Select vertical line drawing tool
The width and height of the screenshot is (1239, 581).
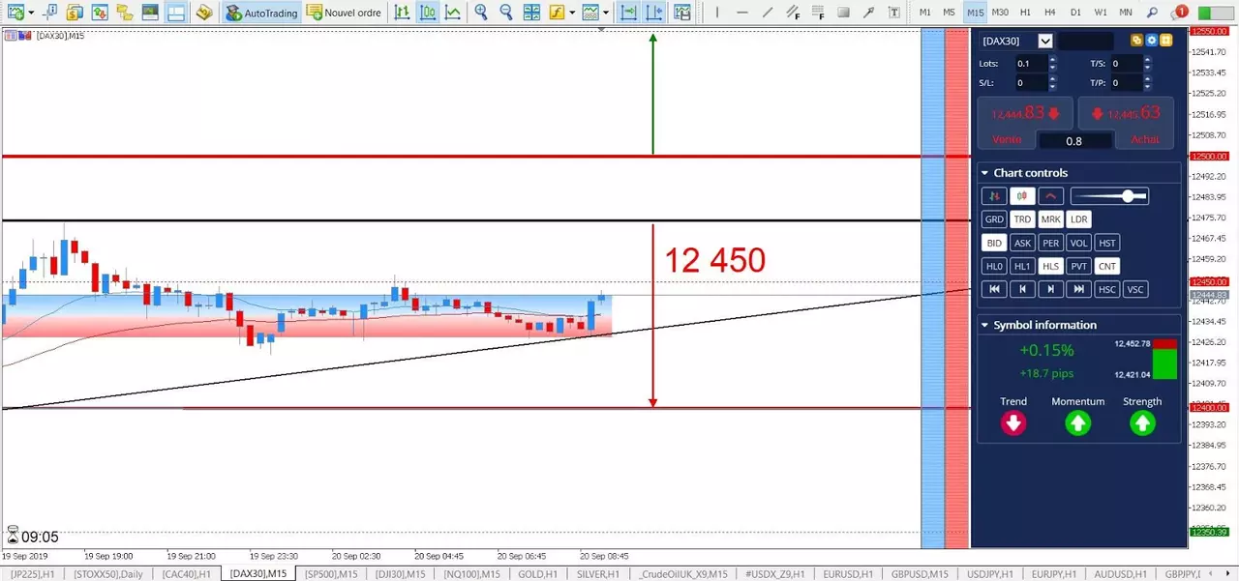[717, 13]
